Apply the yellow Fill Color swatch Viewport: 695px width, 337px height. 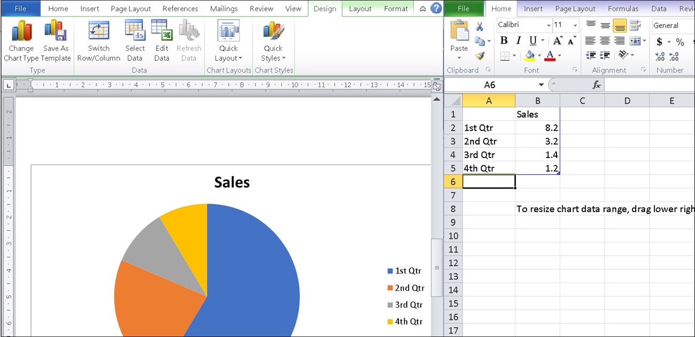(x=530, y=56)
